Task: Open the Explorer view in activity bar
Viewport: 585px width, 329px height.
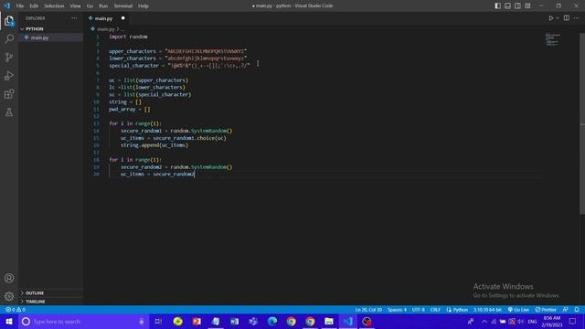Action: coord(9,21)
